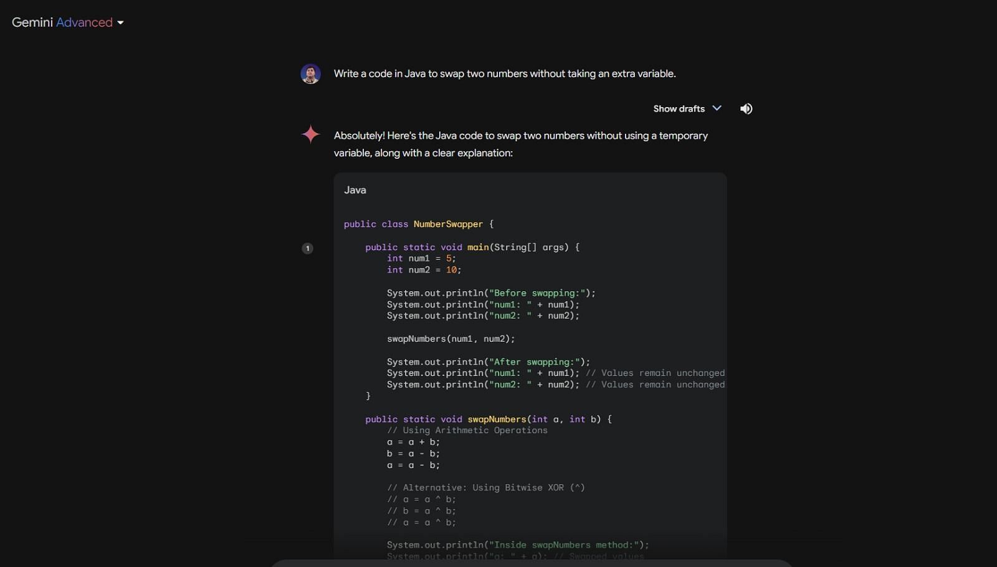Click the line 'int num1 = 5;'

pos(421,258)
